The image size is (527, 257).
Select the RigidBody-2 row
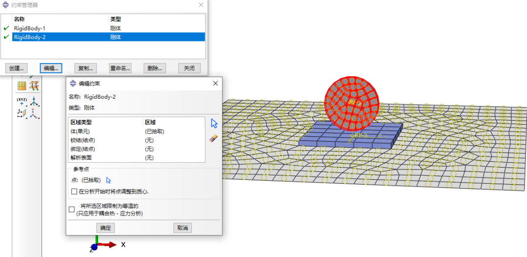click(x=108, y=37)
